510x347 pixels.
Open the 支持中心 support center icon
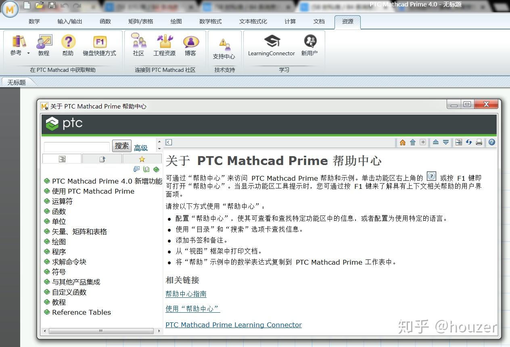[x=224, y=49]
